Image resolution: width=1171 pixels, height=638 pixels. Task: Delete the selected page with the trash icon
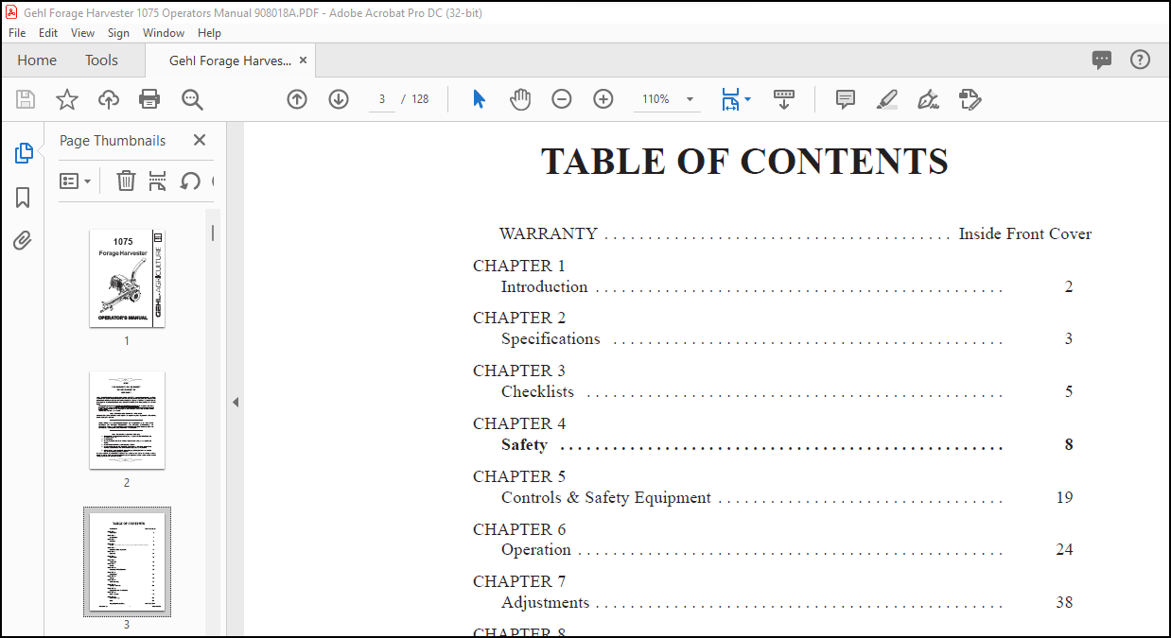click(x=126, y=181)
